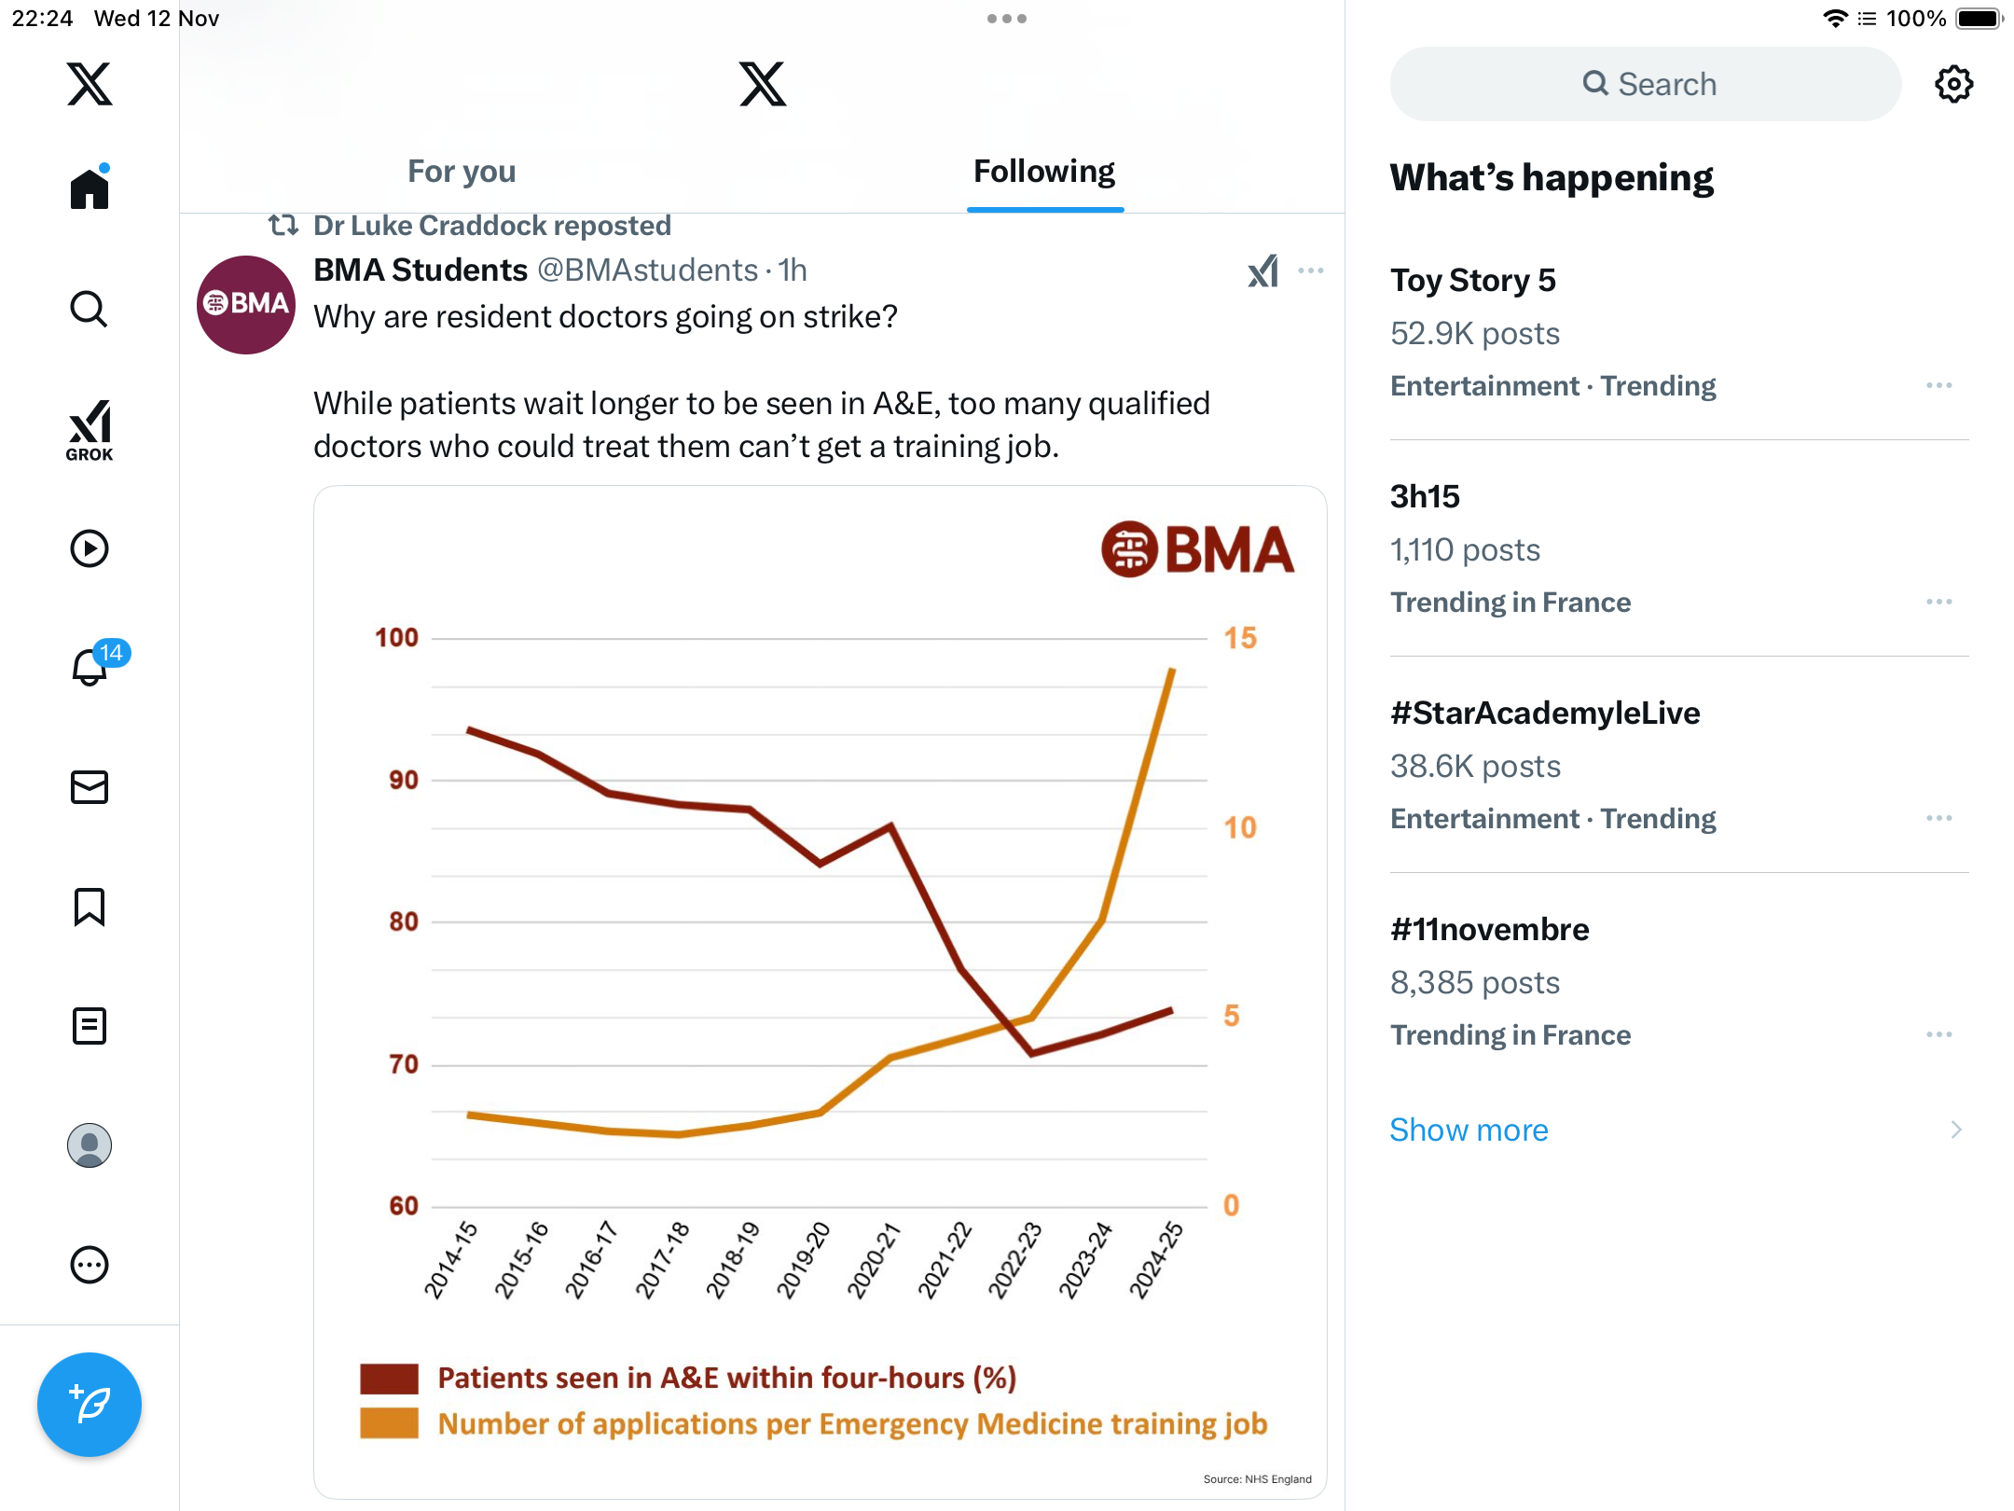The width and height of the screenshot is (2014, 1511).
Task: Open the Explore search icon in sidebar
Action: (x=90, y=309)
